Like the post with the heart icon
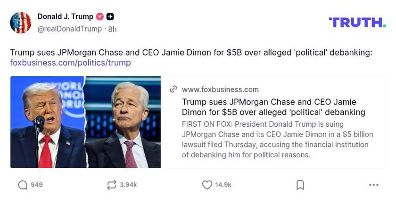 point(206,185)
